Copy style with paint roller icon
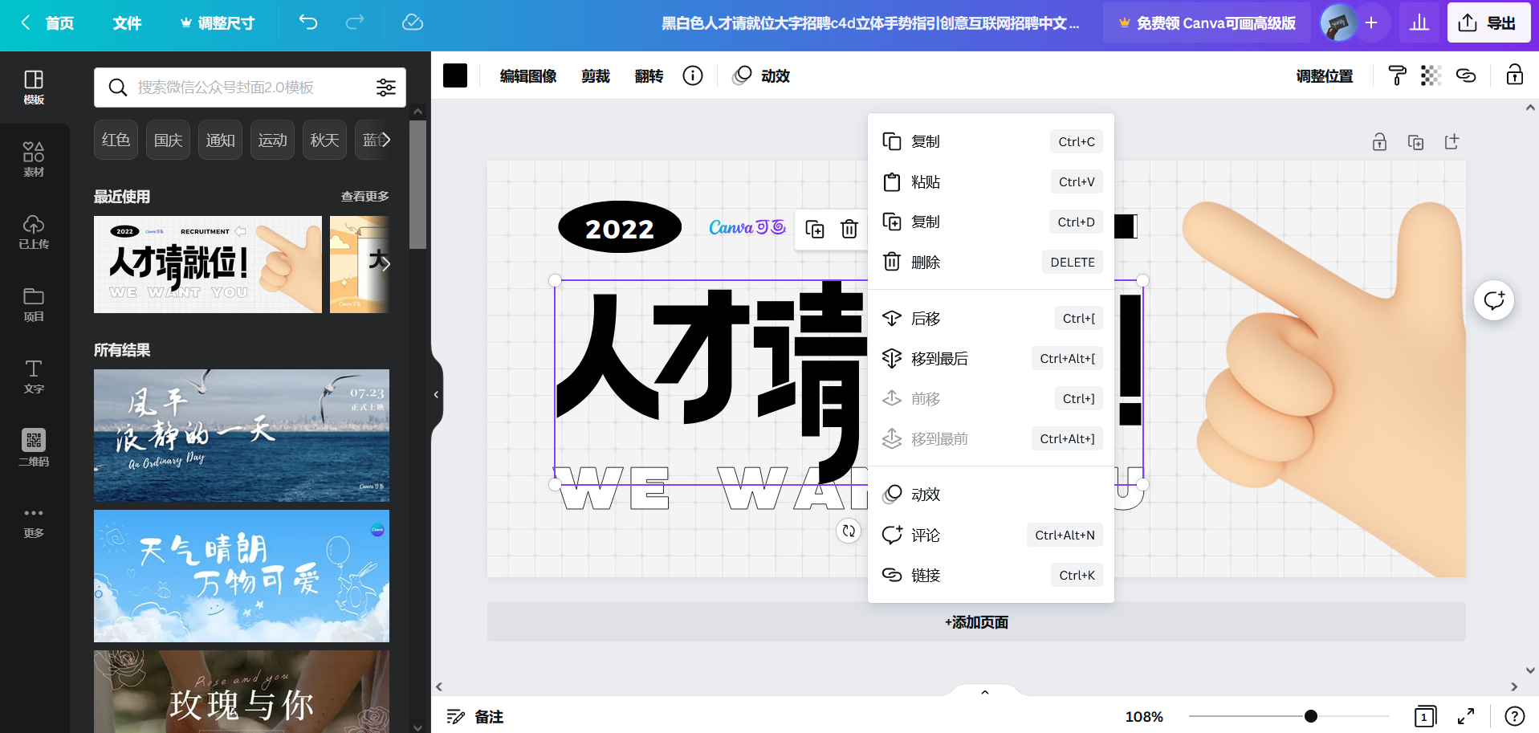1539x733 pixels. click(x=1397, y=75)
